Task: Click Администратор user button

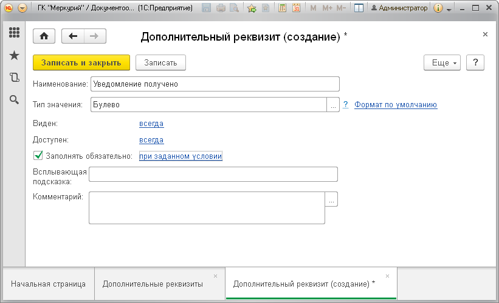Action: pyautogui.click(x=399, y=8)
